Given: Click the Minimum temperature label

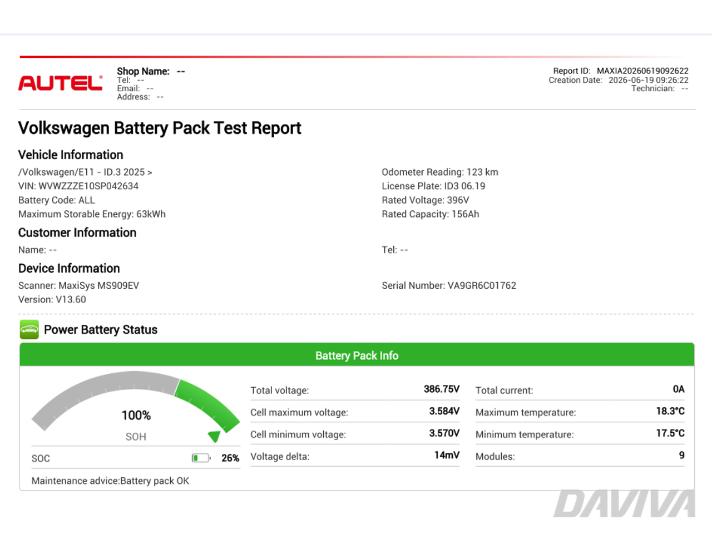Looking at the screenshot, I should [x=525, y=434].
